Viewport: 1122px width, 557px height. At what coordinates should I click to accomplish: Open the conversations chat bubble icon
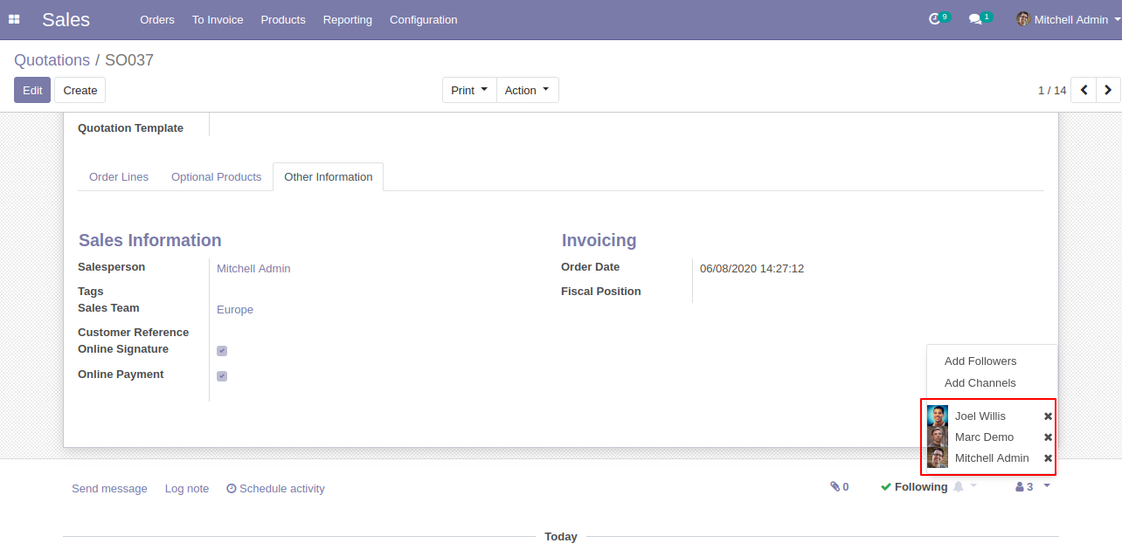975,19
